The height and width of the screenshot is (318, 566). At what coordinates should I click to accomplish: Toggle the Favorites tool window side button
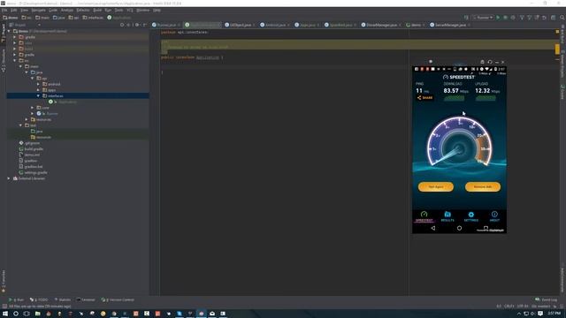point(4,281)
